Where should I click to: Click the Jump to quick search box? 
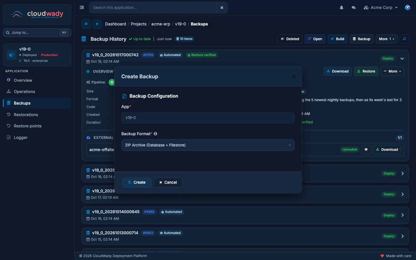(37, 33)
